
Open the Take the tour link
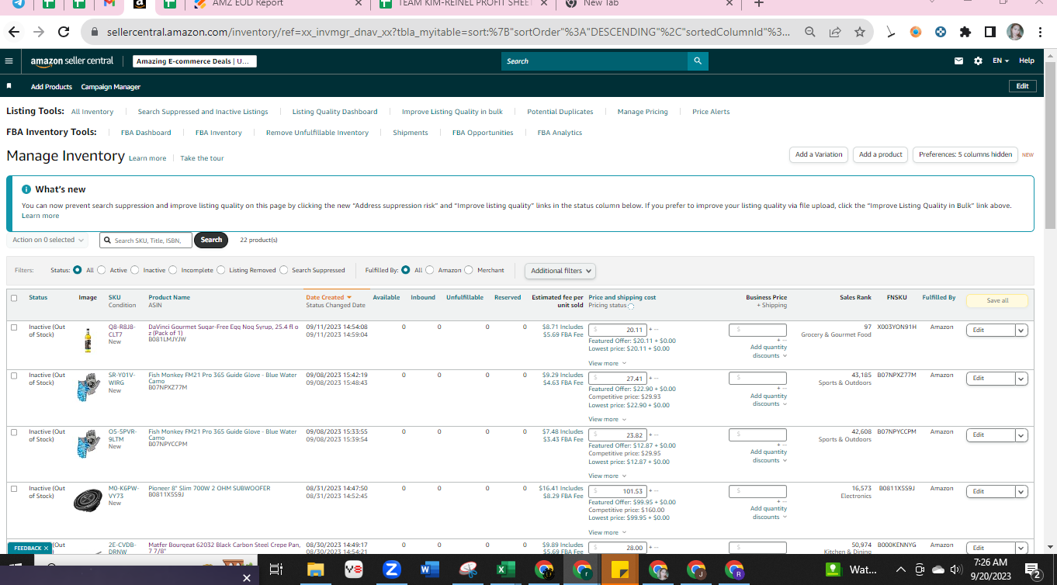[202, 158]
